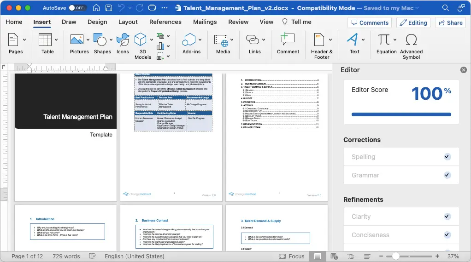
Task: Expand the Equation dropdown arrow
Action: (x=394, y=40)
